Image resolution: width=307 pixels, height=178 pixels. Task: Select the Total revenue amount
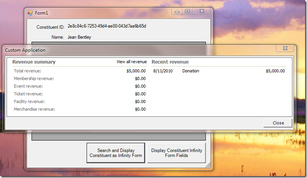coord(136,71)
